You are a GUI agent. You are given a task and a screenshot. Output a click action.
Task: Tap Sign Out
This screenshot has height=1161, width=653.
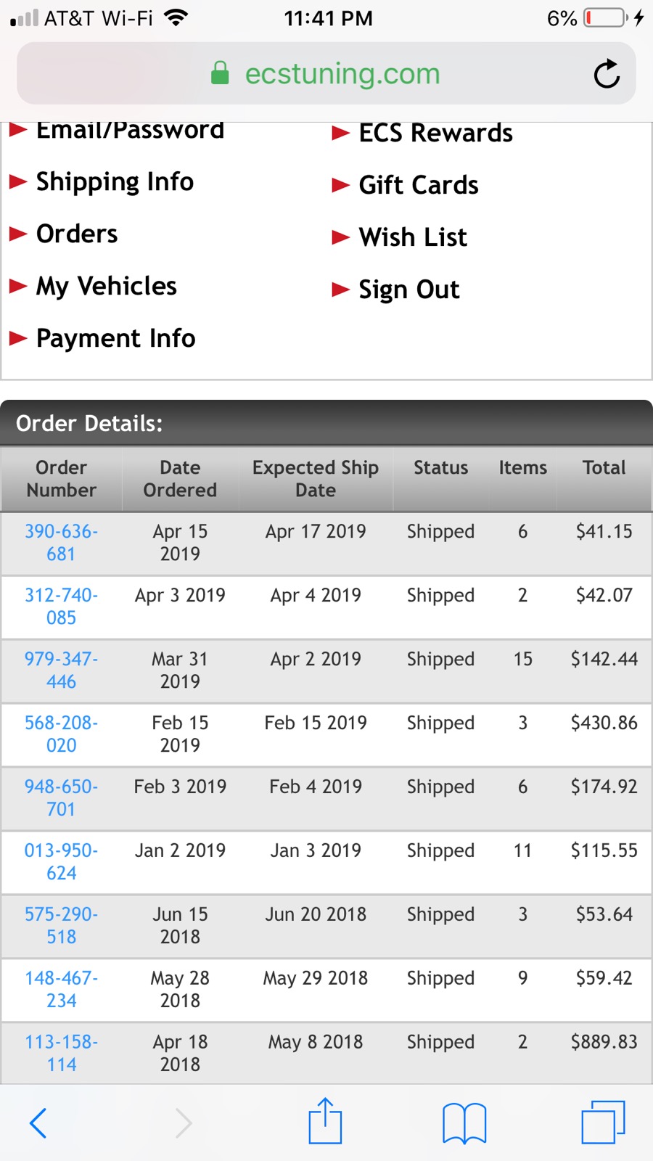[409, 290]
